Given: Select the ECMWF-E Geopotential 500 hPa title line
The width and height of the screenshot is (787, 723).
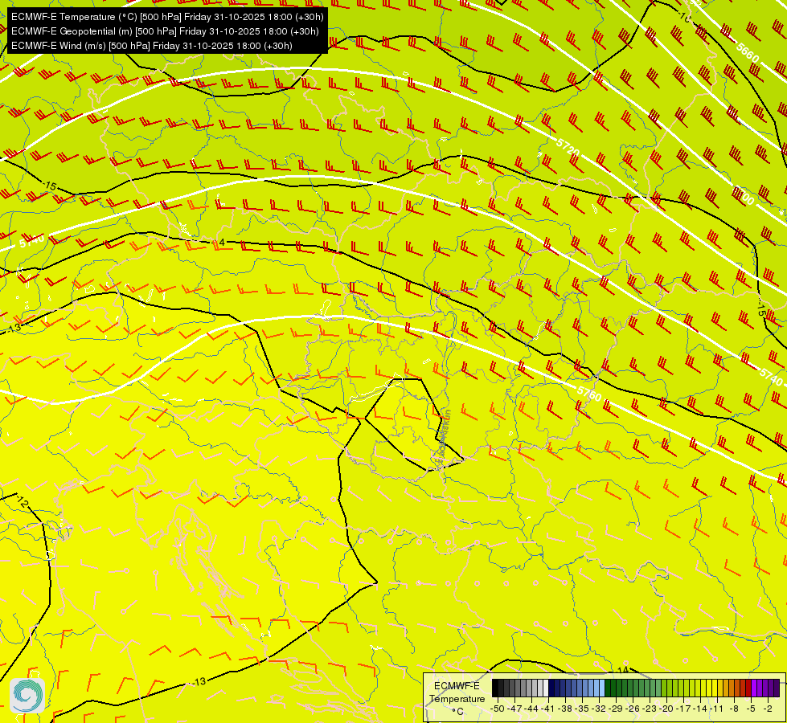Looking at the screenshot, I should [x=165, y=31].
